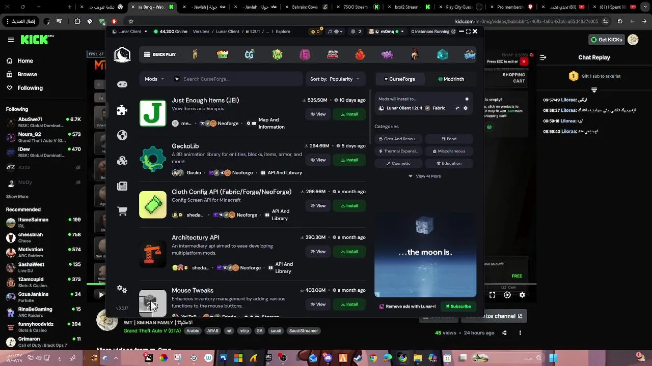
Task: Toggle the Thermal Expansion category filter
Action: pyautogui.click(x=398, y=151)
